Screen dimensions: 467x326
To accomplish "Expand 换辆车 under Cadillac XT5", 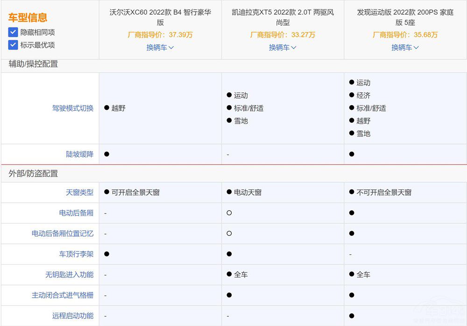I will 283,47.
